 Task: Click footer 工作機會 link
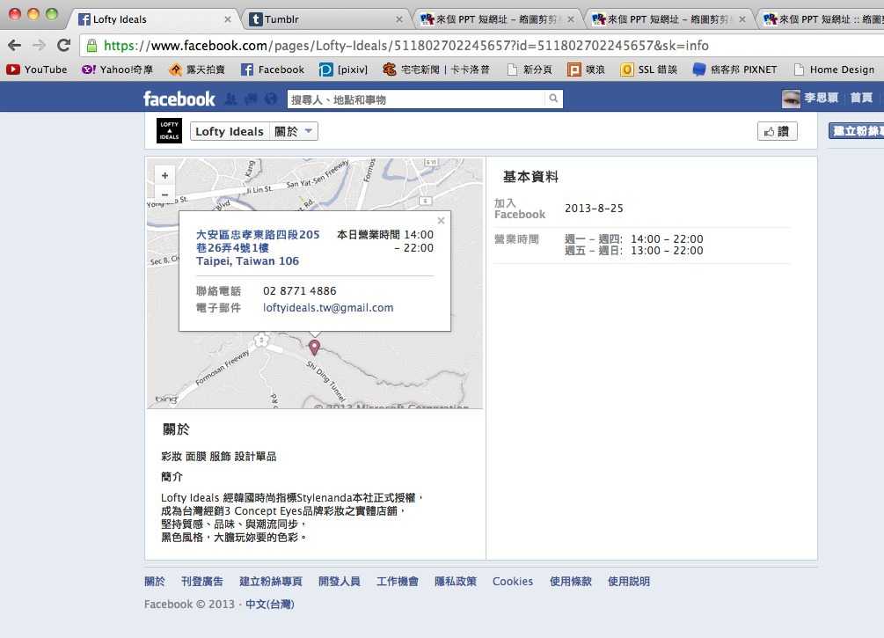398,581
